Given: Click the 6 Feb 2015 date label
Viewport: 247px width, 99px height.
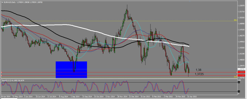Looking at the screenshot, I should point(157,96).
